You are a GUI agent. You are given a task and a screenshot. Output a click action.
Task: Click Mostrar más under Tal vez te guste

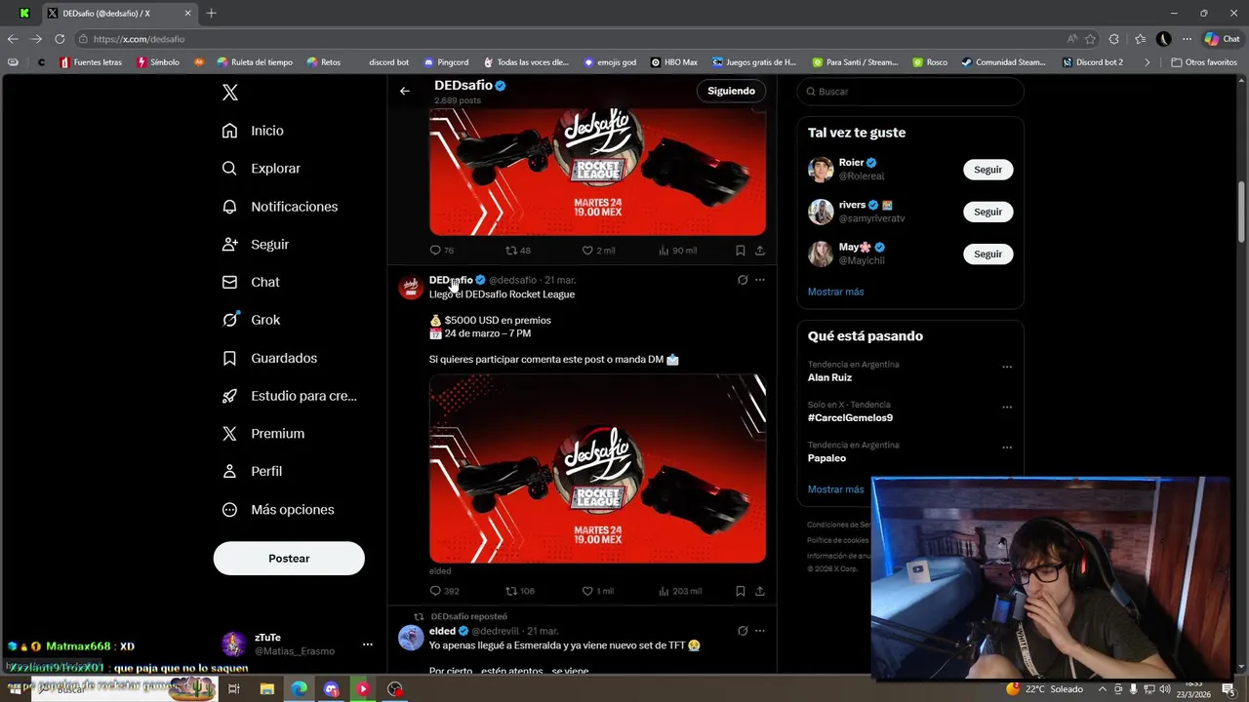pos(835,292)
